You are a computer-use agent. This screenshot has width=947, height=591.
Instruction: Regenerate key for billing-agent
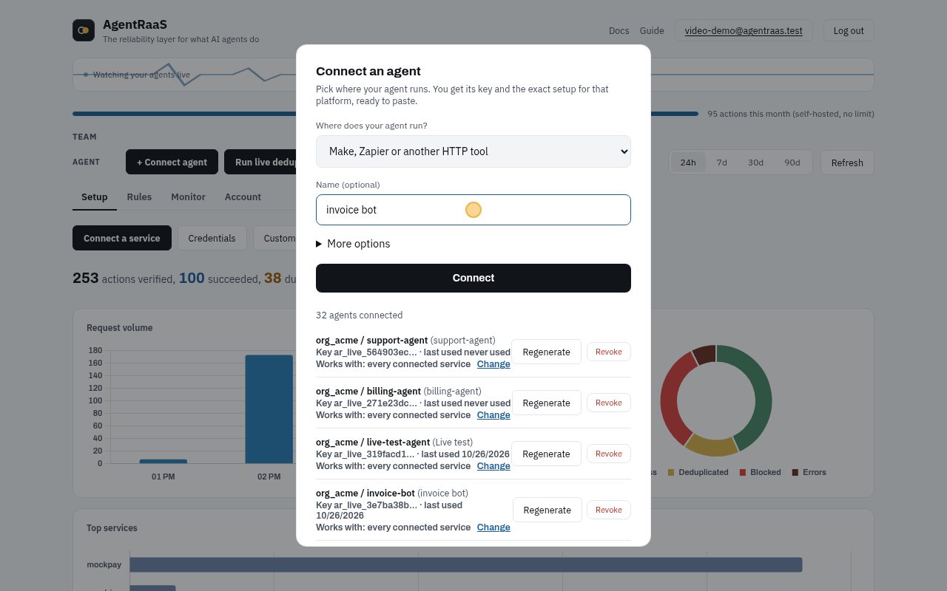[546, 403]
